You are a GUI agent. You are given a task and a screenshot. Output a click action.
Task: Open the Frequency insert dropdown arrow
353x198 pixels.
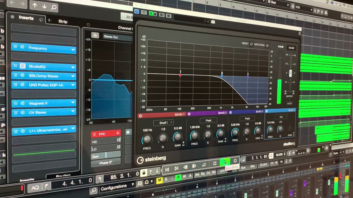coord(73,50)
